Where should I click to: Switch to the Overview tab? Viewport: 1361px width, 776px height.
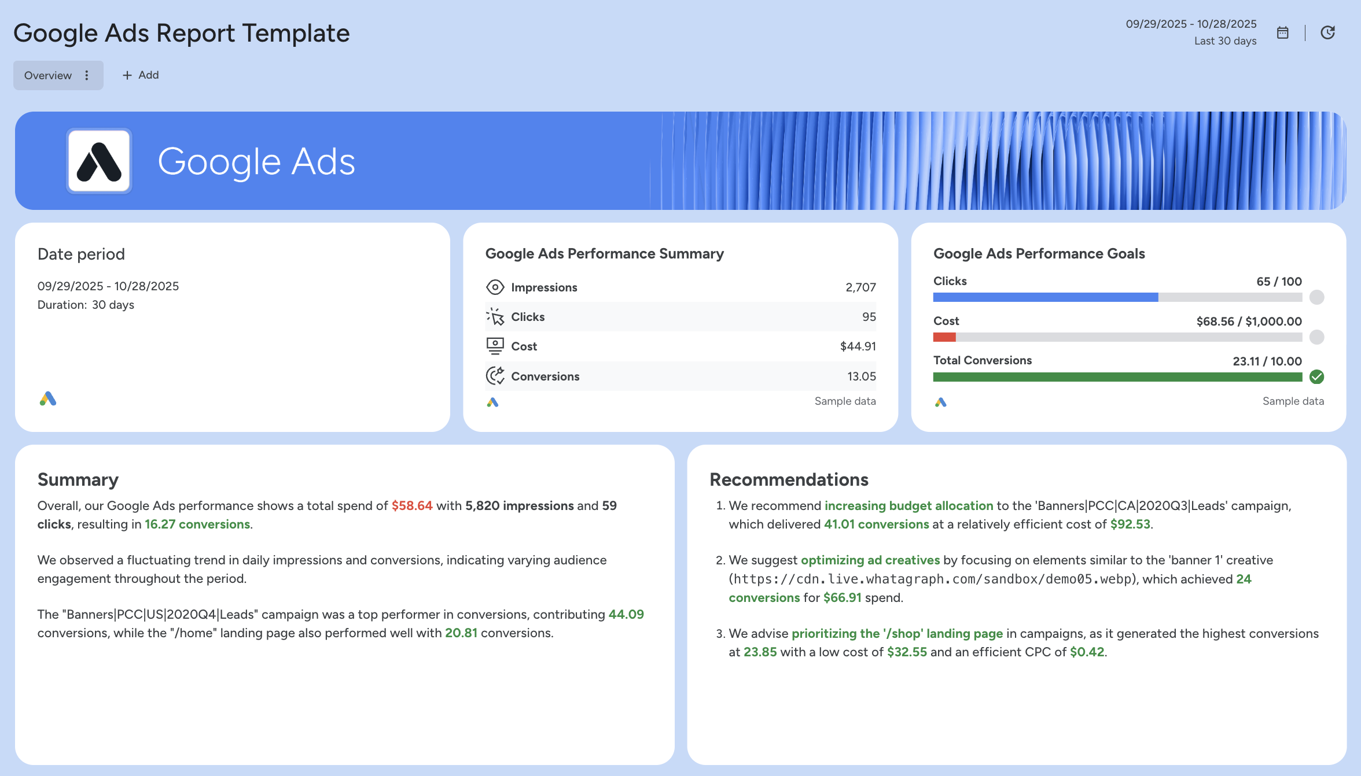click(47, 75)
